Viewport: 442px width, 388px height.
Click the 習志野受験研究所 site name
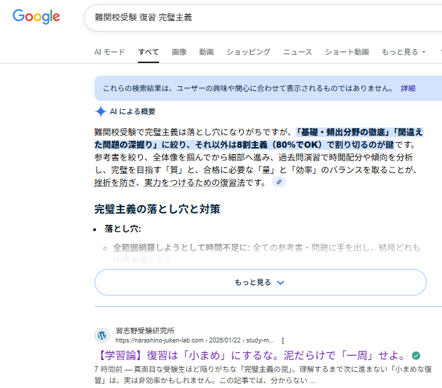[x=145, y=330]
